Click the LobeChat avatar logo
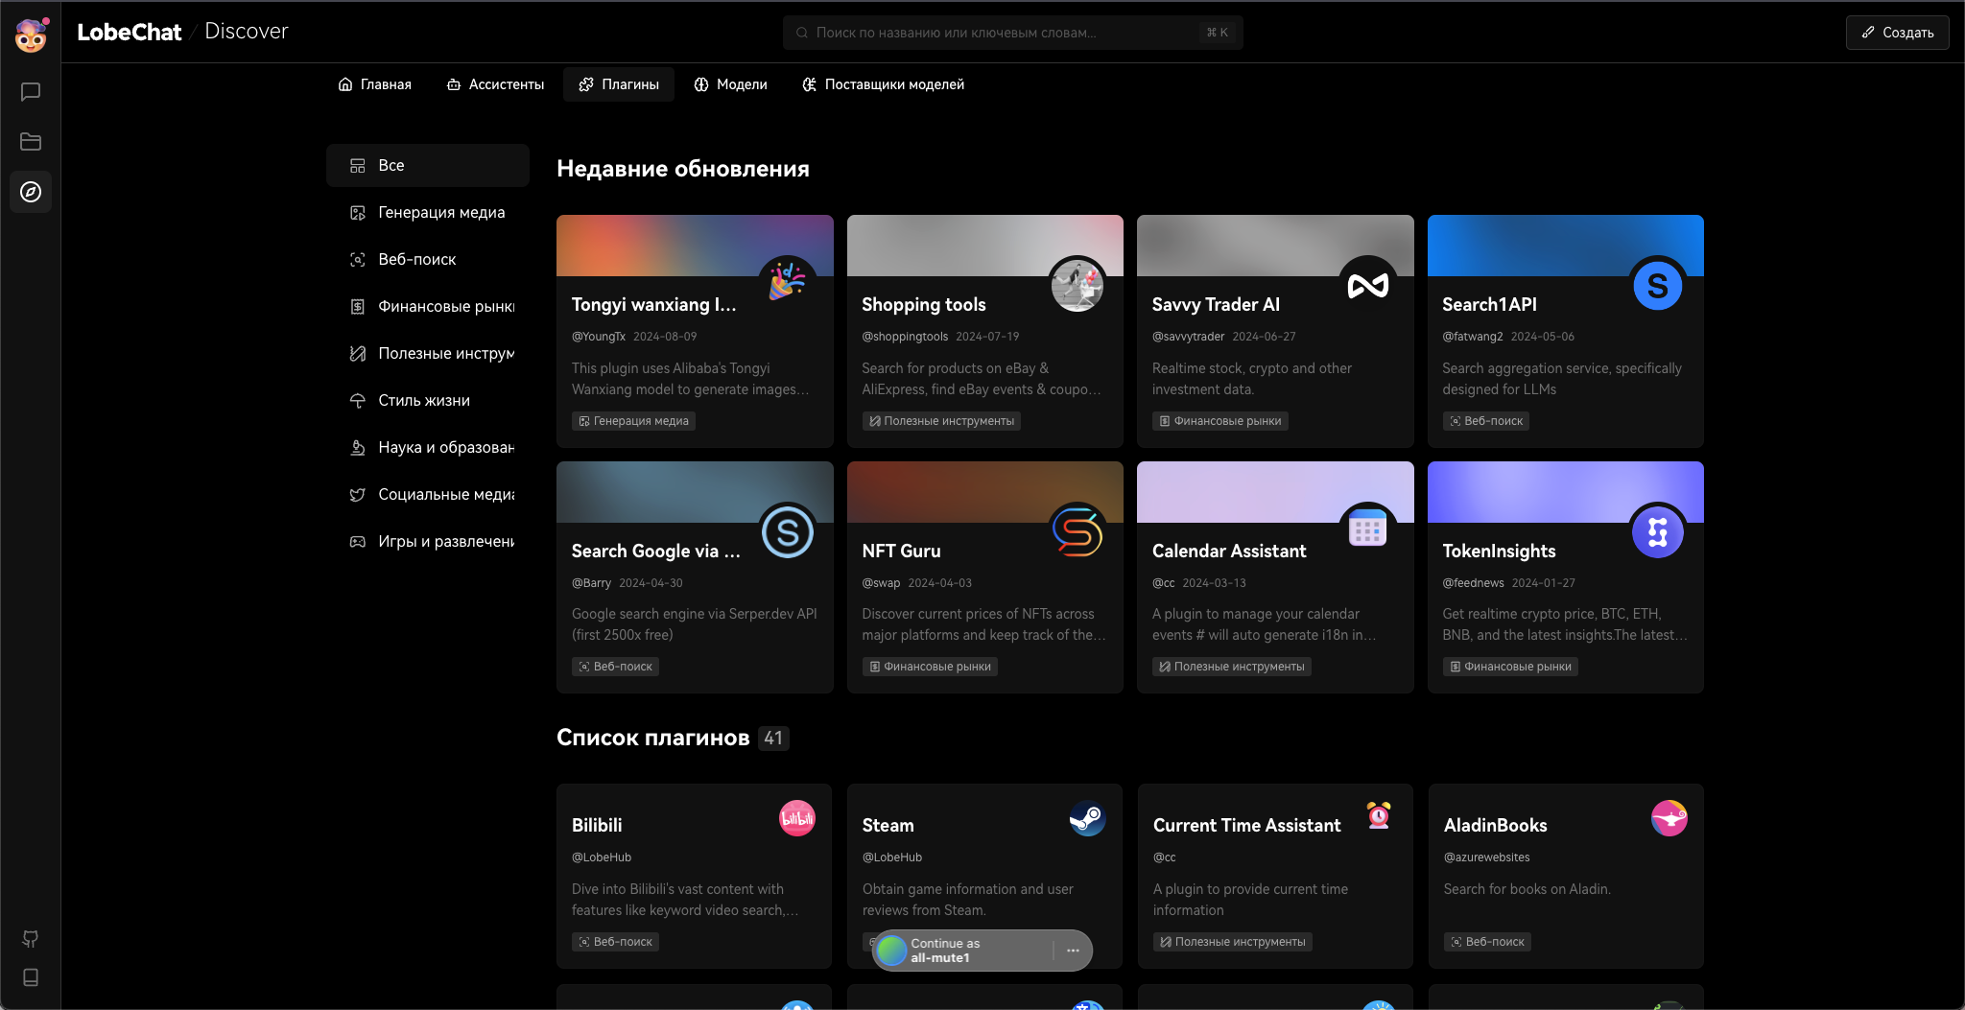The width and height of the screenshot is (1965, 1010). (31, 35)
